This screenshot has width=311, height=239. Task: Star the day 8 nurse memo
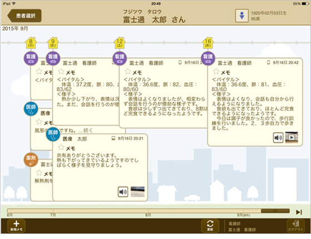39,72
